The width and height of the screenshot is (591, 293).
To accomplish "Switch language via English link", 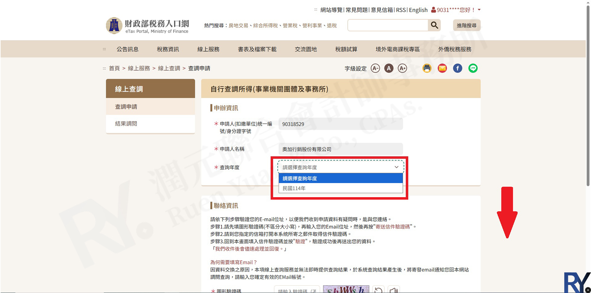I will pyautogui.click(x=418, y=10).
